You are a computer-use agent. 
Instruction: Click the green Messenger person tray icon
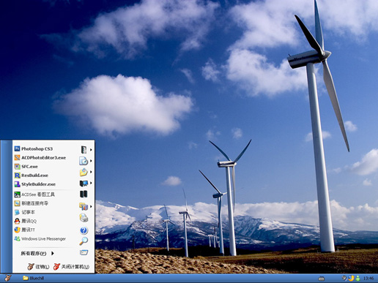[x=357, y=278]
